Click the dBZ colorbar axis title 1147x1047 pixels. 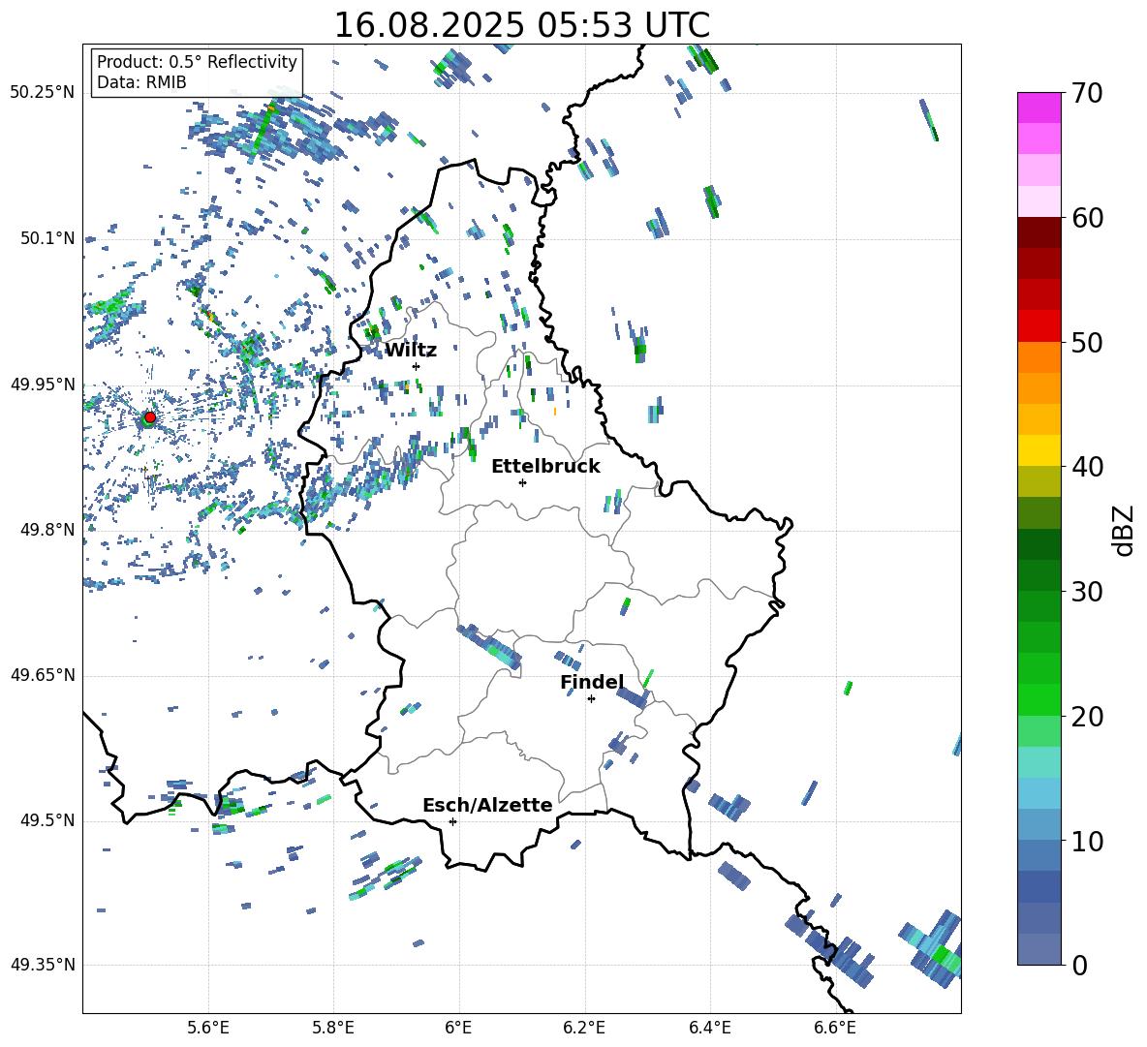[x=1125, y=530]
